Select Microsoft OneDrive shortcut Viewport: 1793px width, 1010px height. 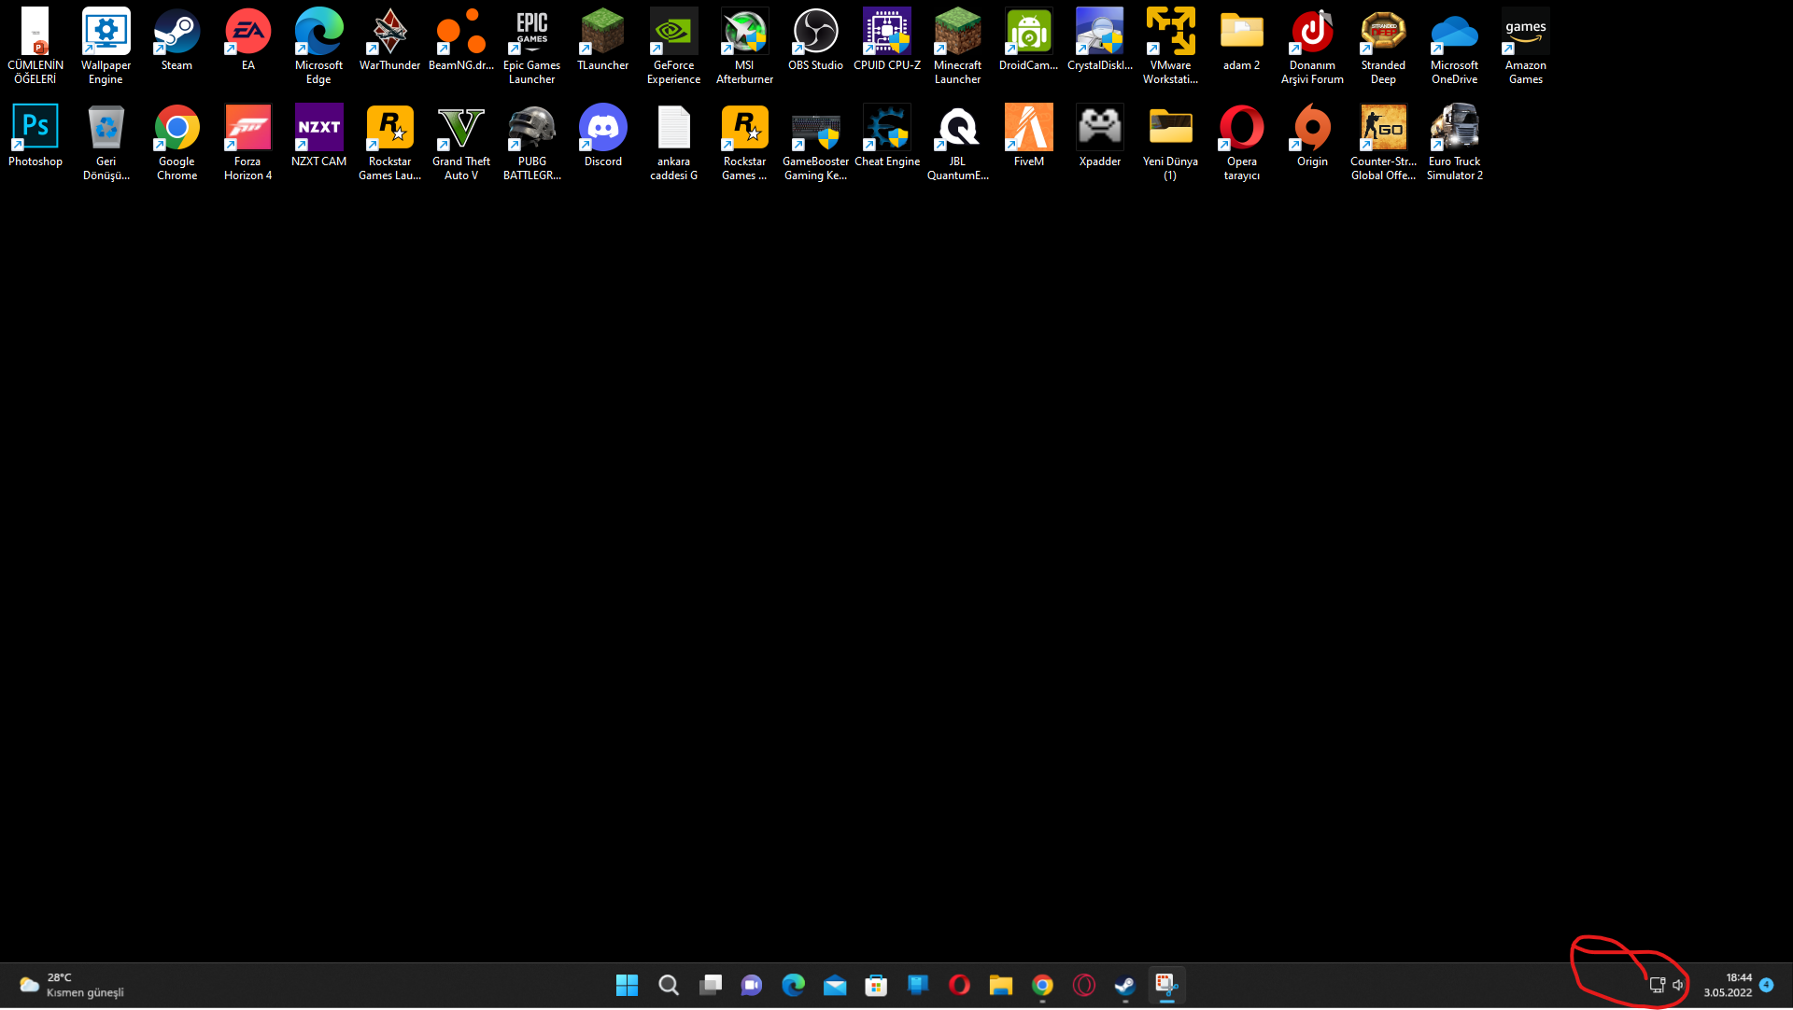click(1454, 47)
